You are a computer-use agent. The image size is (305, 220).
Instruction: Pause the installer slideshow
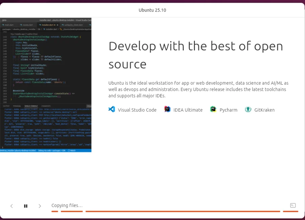point(26,206)
